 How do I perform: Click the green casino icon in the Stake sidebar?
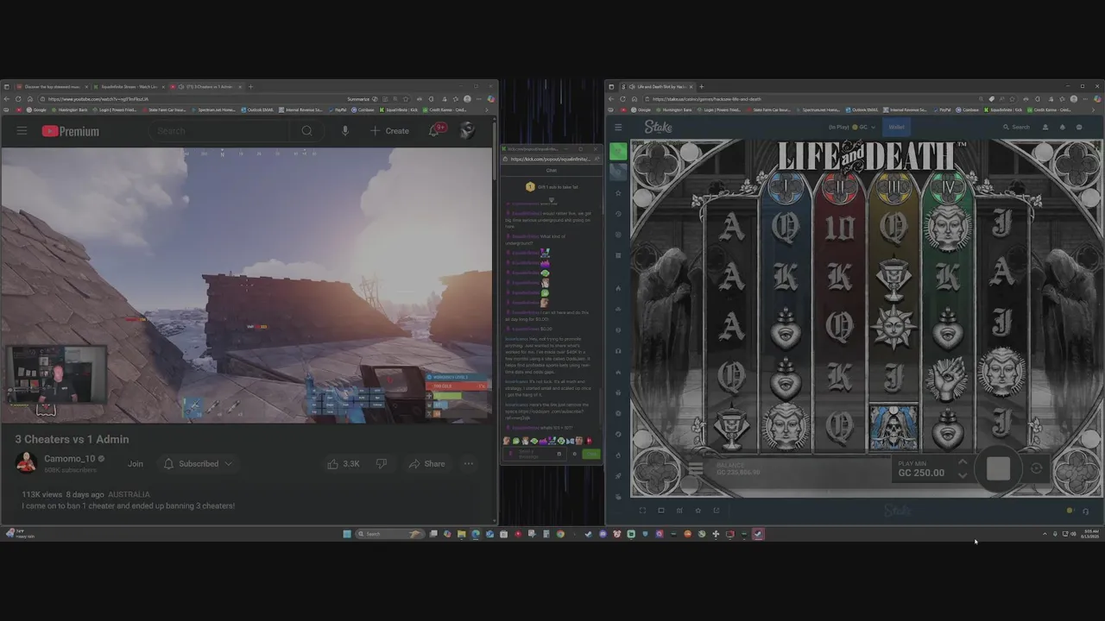[618, 152]
